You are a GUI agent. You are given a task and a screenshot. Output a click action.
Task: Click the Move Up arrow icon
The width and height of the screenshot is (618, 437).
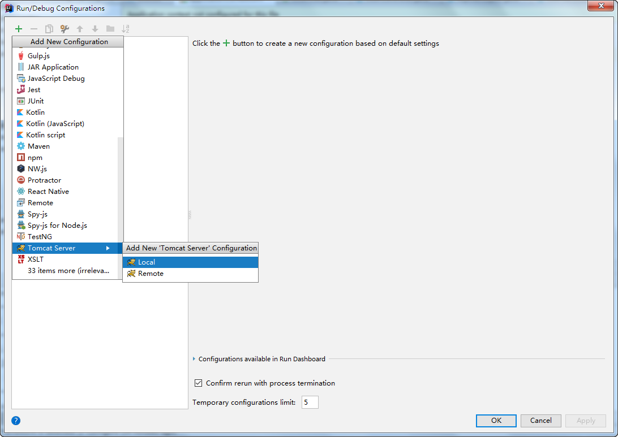80,29
